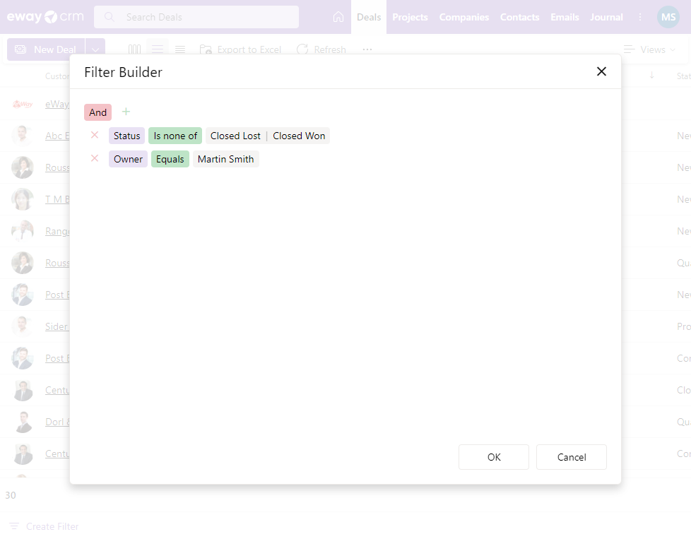The image size is (691, 539).
Task: Change the Equals operator
Action: coord(170,159)
